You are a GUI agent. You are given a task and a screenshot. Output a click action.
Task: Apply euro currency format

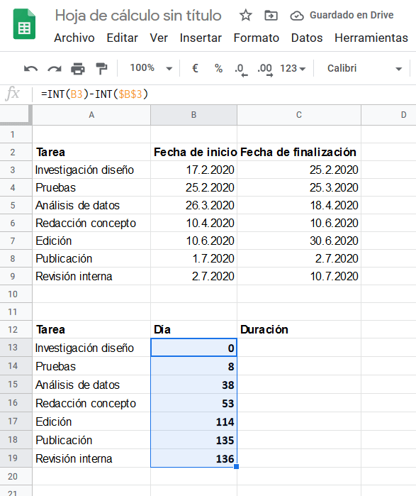tap(195, 68)
